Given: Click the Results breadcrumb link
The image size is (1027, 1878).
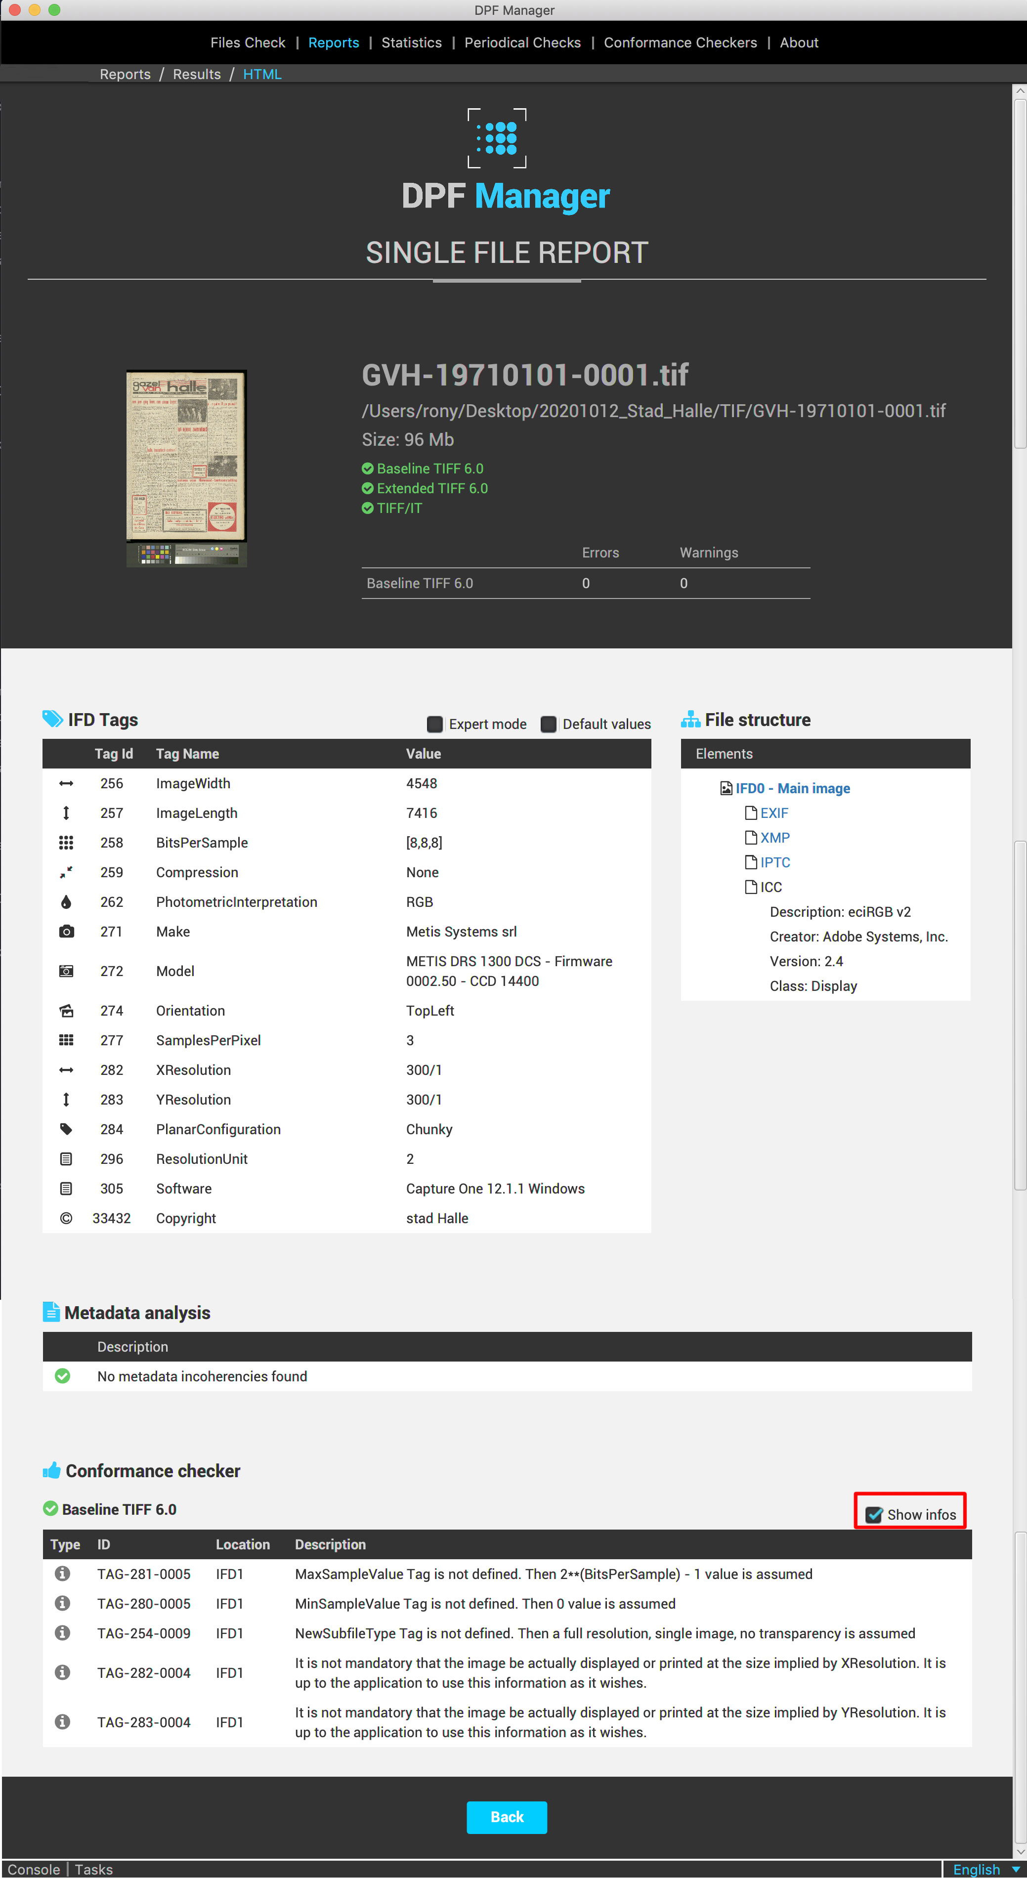Looking at the screenshot, I should (x=197, y=74).
